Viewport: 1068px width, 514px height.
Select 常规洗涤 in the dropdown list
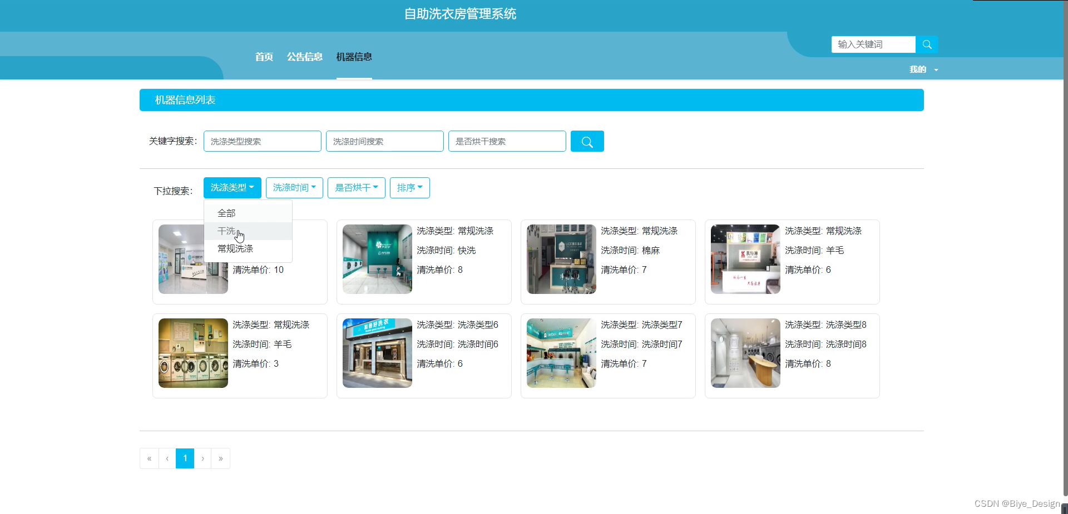248,249
